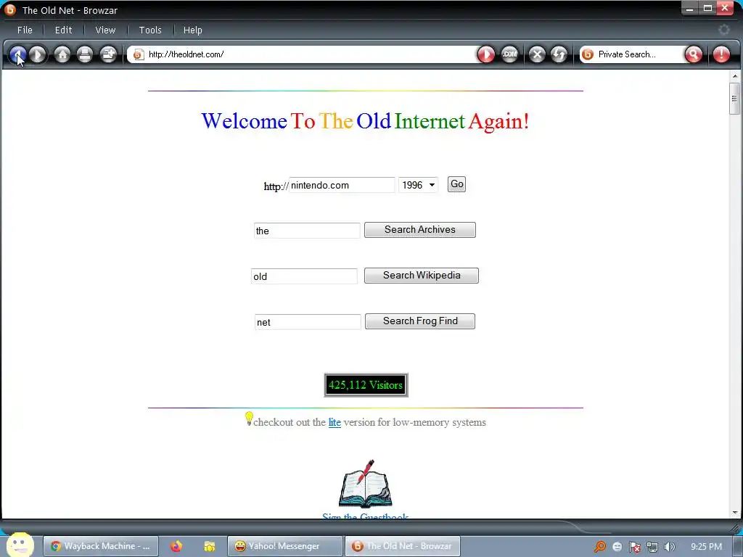This screenshot has height=557, width=743.
Task: Click the tray icon next to the magnifier
Action: 617,547
